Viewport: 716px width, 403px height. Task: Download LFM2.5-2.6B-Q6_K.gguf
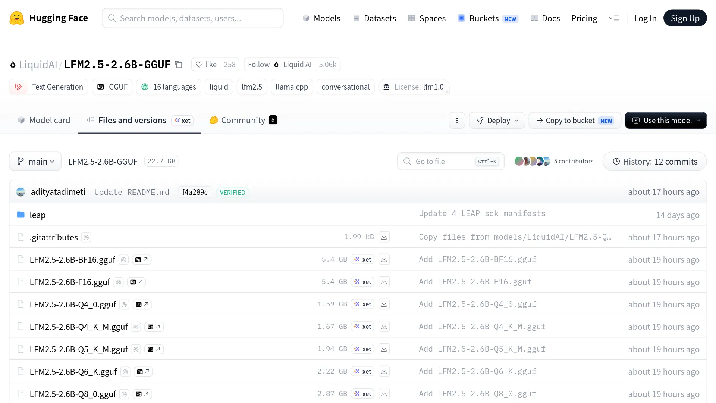point(384,371)
